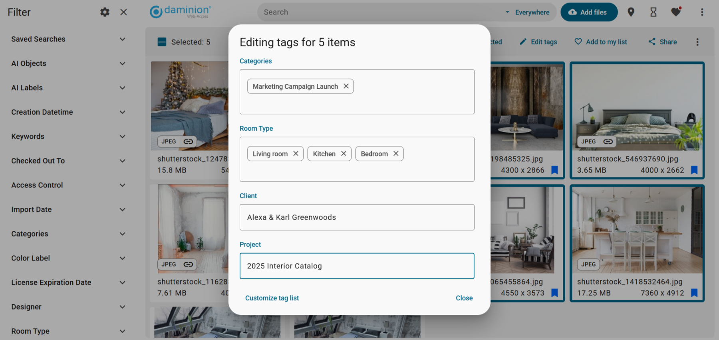Edit the Client field
The height and width of the screenshot is (340, 719).
coord(357,217)
